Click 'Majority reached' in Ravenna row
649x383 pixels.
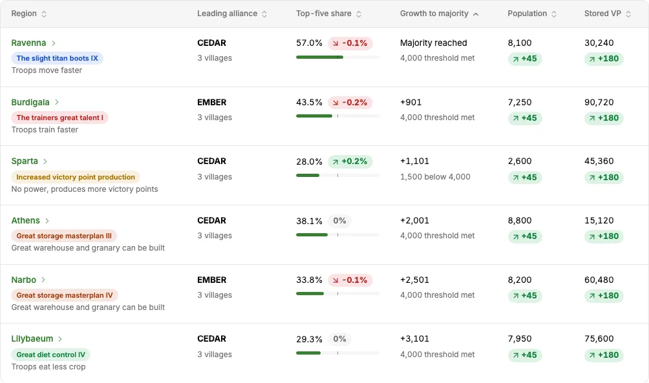(x=433, y=43)
